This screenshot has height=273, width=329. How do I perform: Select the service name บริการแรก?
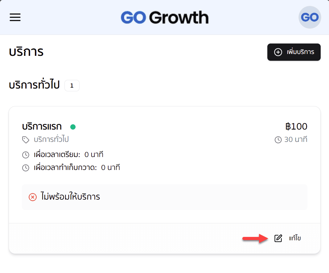(42, 126)
